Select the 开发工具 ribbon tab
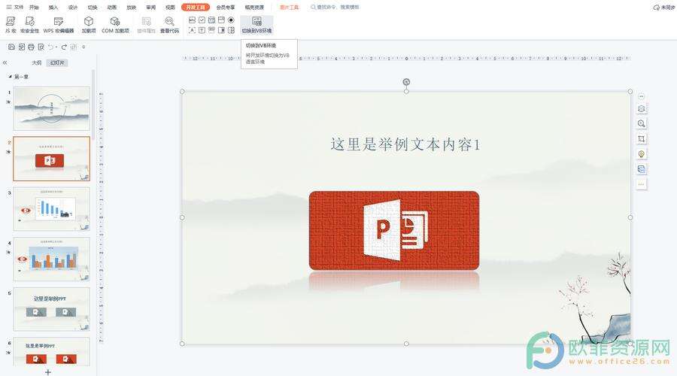The height and width of the screenshot is (376, 677). tap(196, 8)
